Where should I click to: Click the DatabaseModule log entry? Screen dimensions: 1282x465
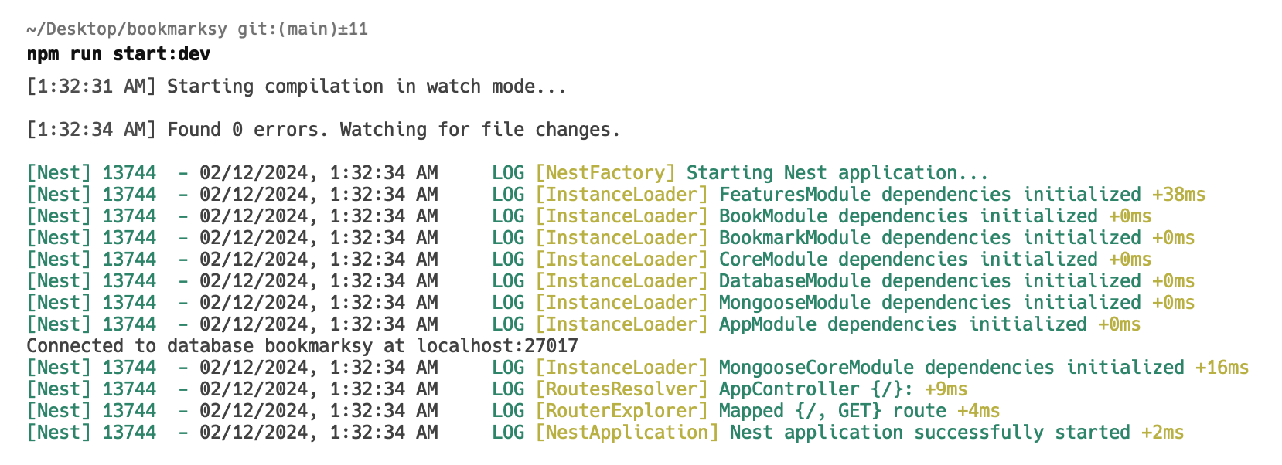click(x=929, y=281)
